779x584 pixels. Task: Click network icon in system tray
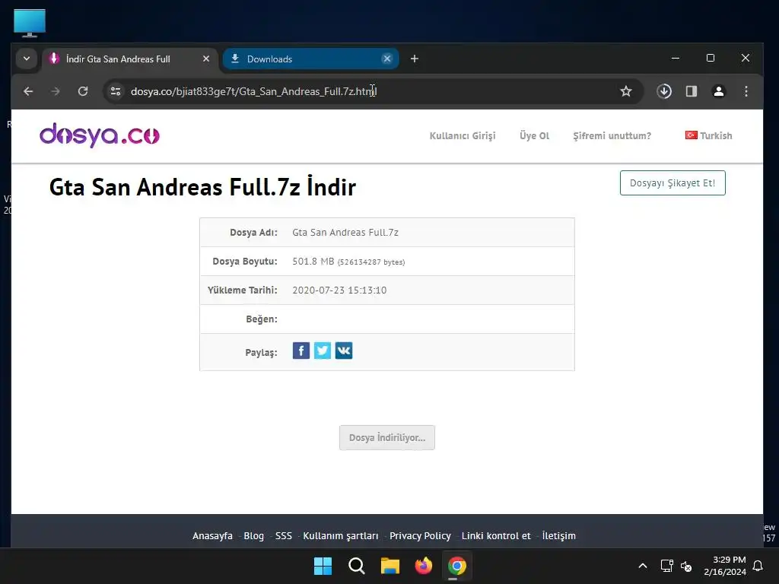coord(666,566)
